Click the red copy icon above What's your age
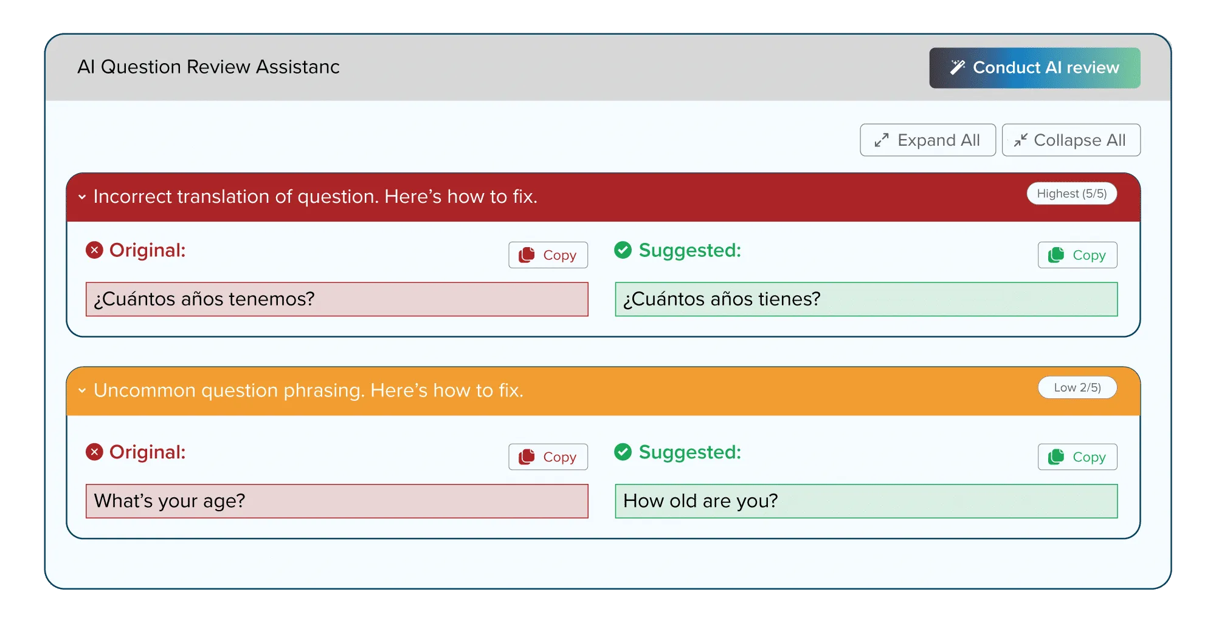 click(525, 457)
